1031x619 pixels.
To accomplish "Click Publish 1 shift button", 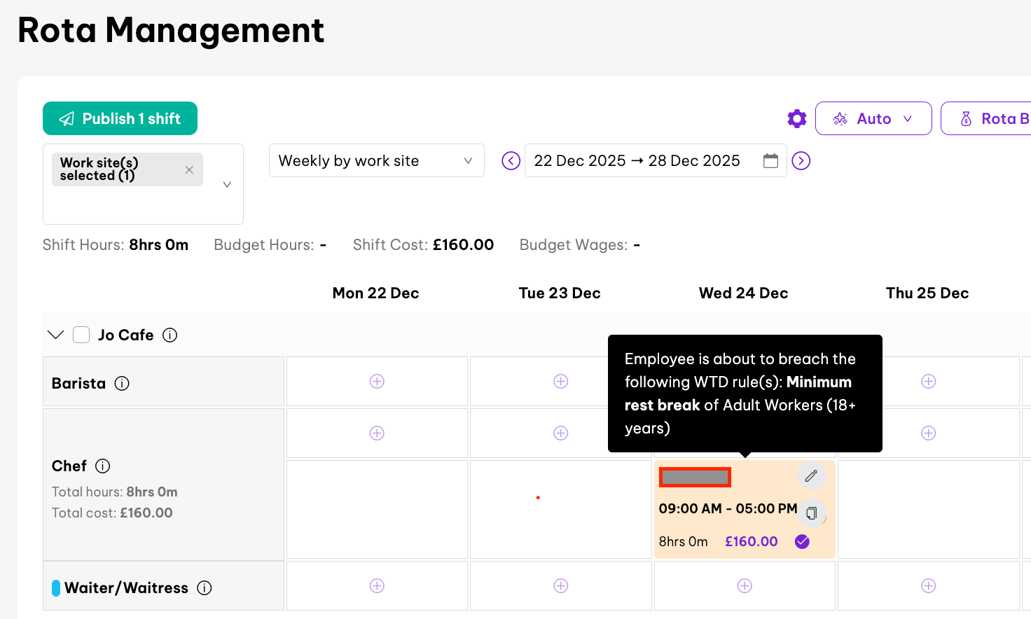I will (120, 119).
